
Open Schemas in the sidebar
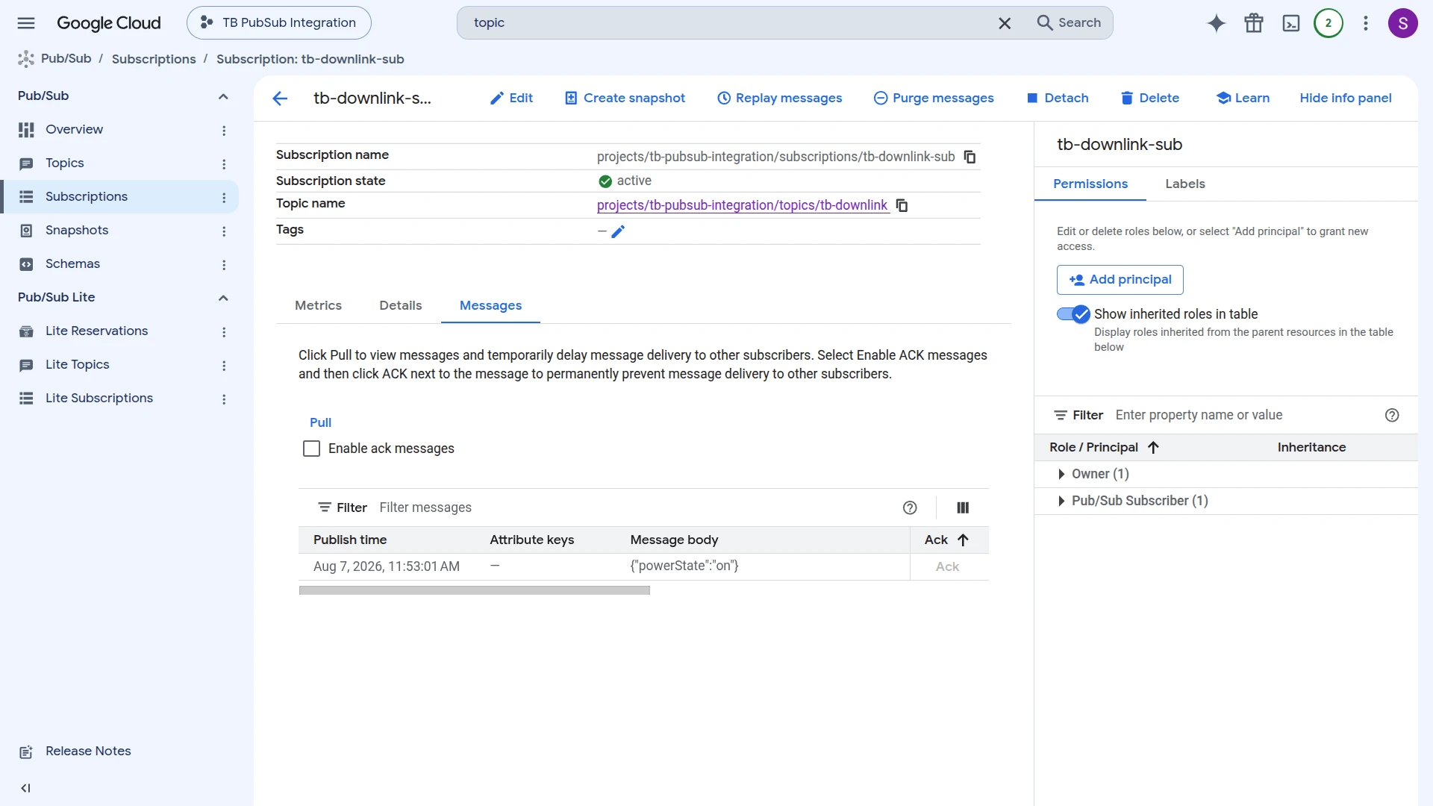pos(72,264)
